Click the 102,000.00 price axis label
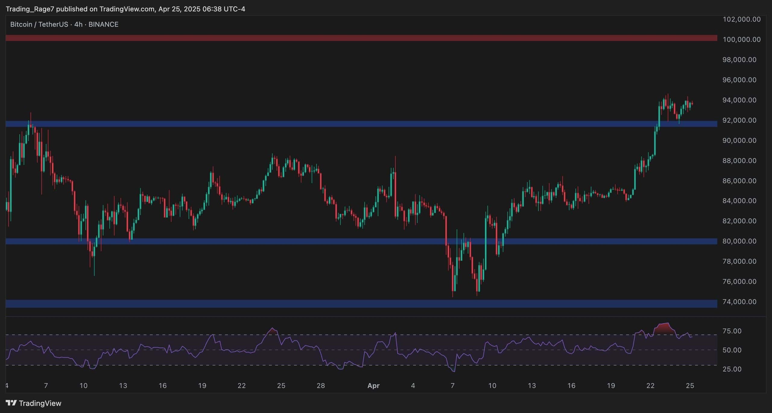The image size is (772, 413). click(x=741, y=19)
